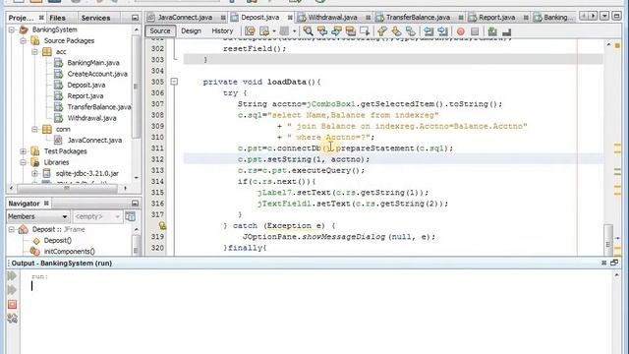Maximize the editor window icon
Viewport: 629px width, 354px height.
coord(616,16)
